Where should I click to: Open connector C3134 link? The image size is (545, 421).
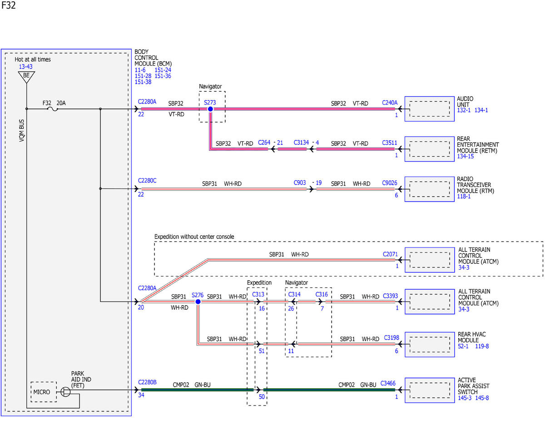click(x=301, y=143)
